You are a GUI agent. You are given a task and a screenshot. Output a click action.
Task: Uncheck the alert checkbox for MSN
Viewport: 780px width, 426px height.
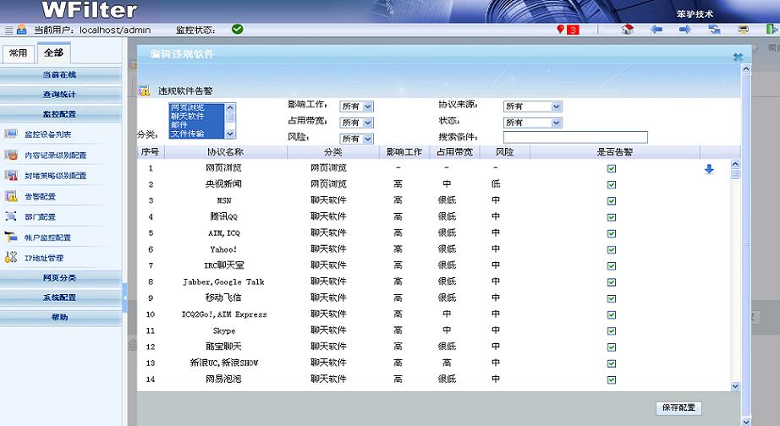612,201
